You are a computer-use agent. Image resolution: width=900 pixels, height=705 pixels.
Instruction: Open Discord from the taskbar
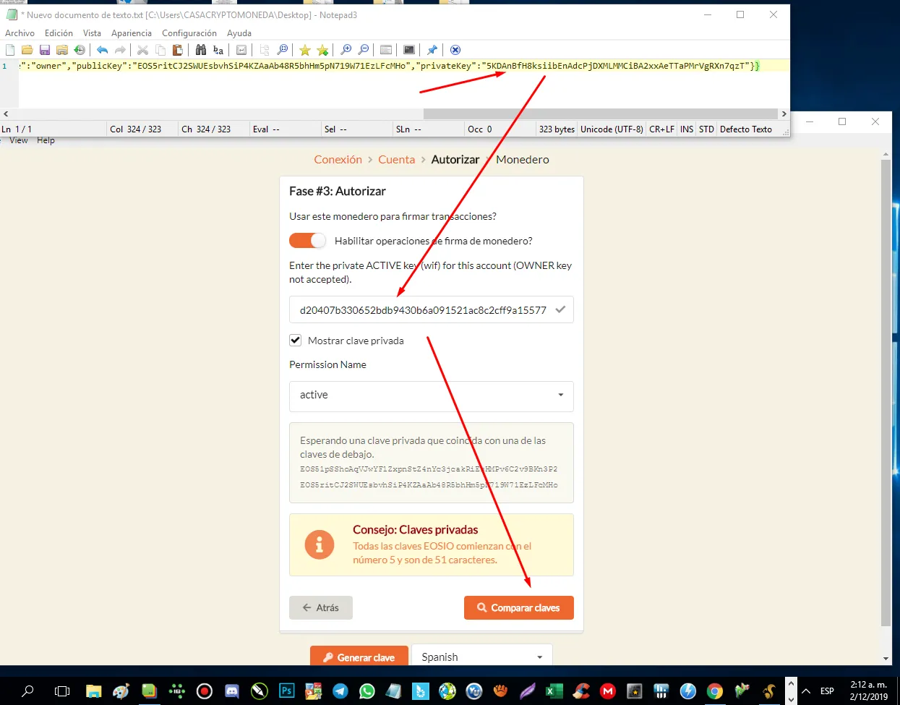(232, 691)
